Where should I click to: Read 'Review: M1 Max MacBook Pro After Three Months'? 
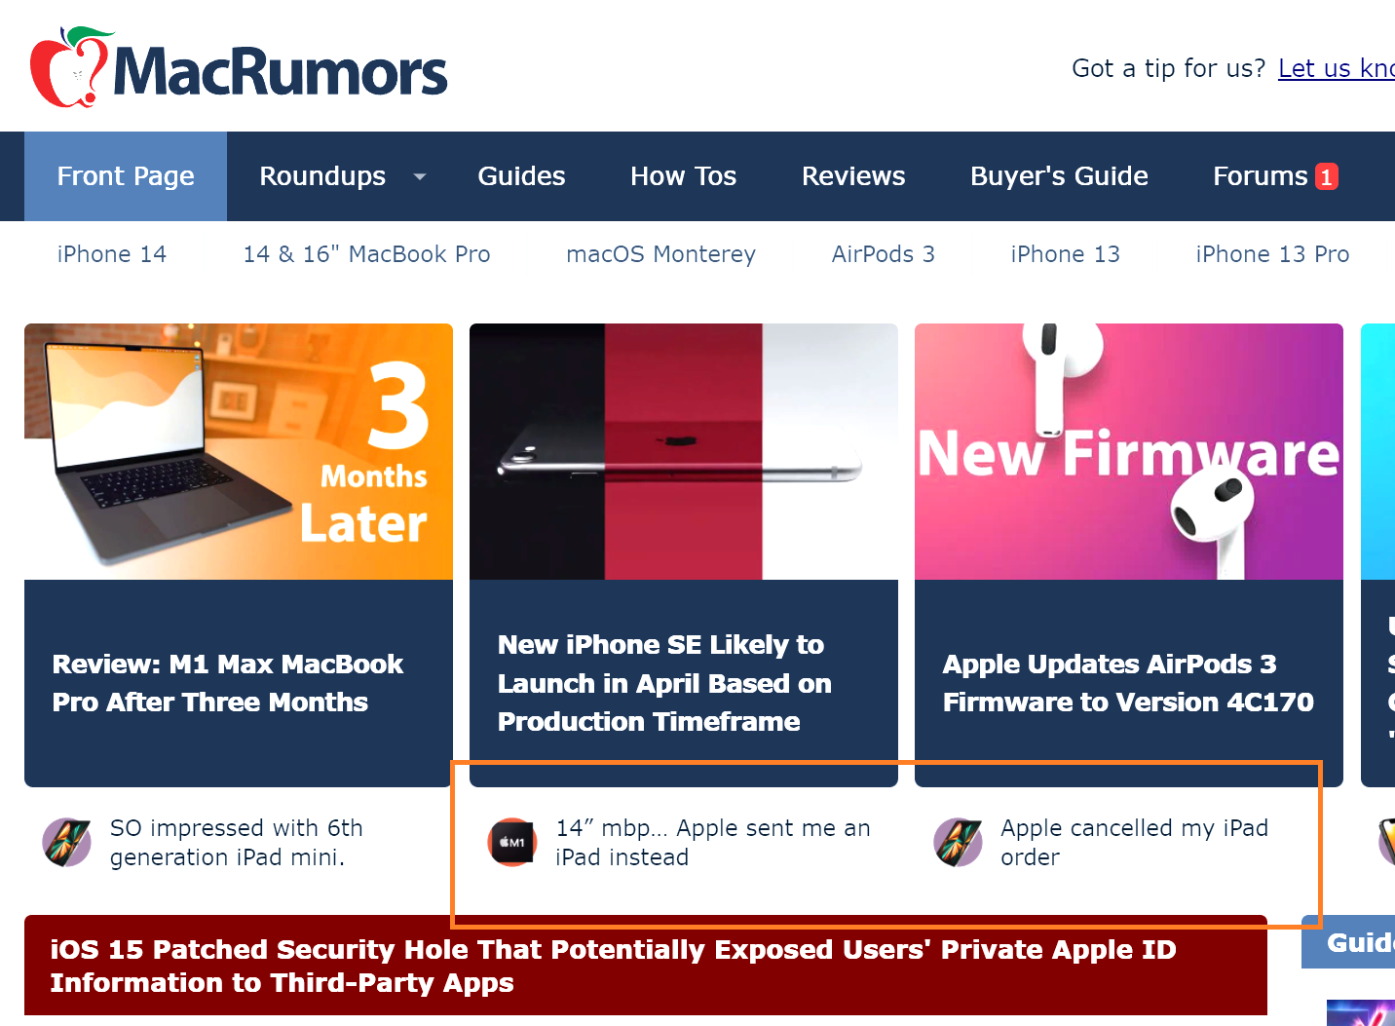pos(227,683)
